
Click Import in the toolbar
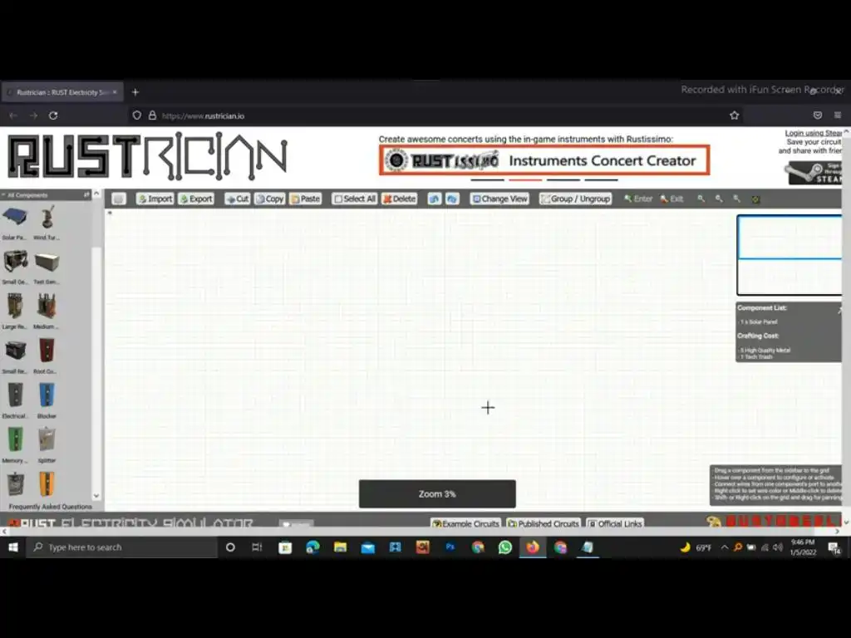coord(155,199)
